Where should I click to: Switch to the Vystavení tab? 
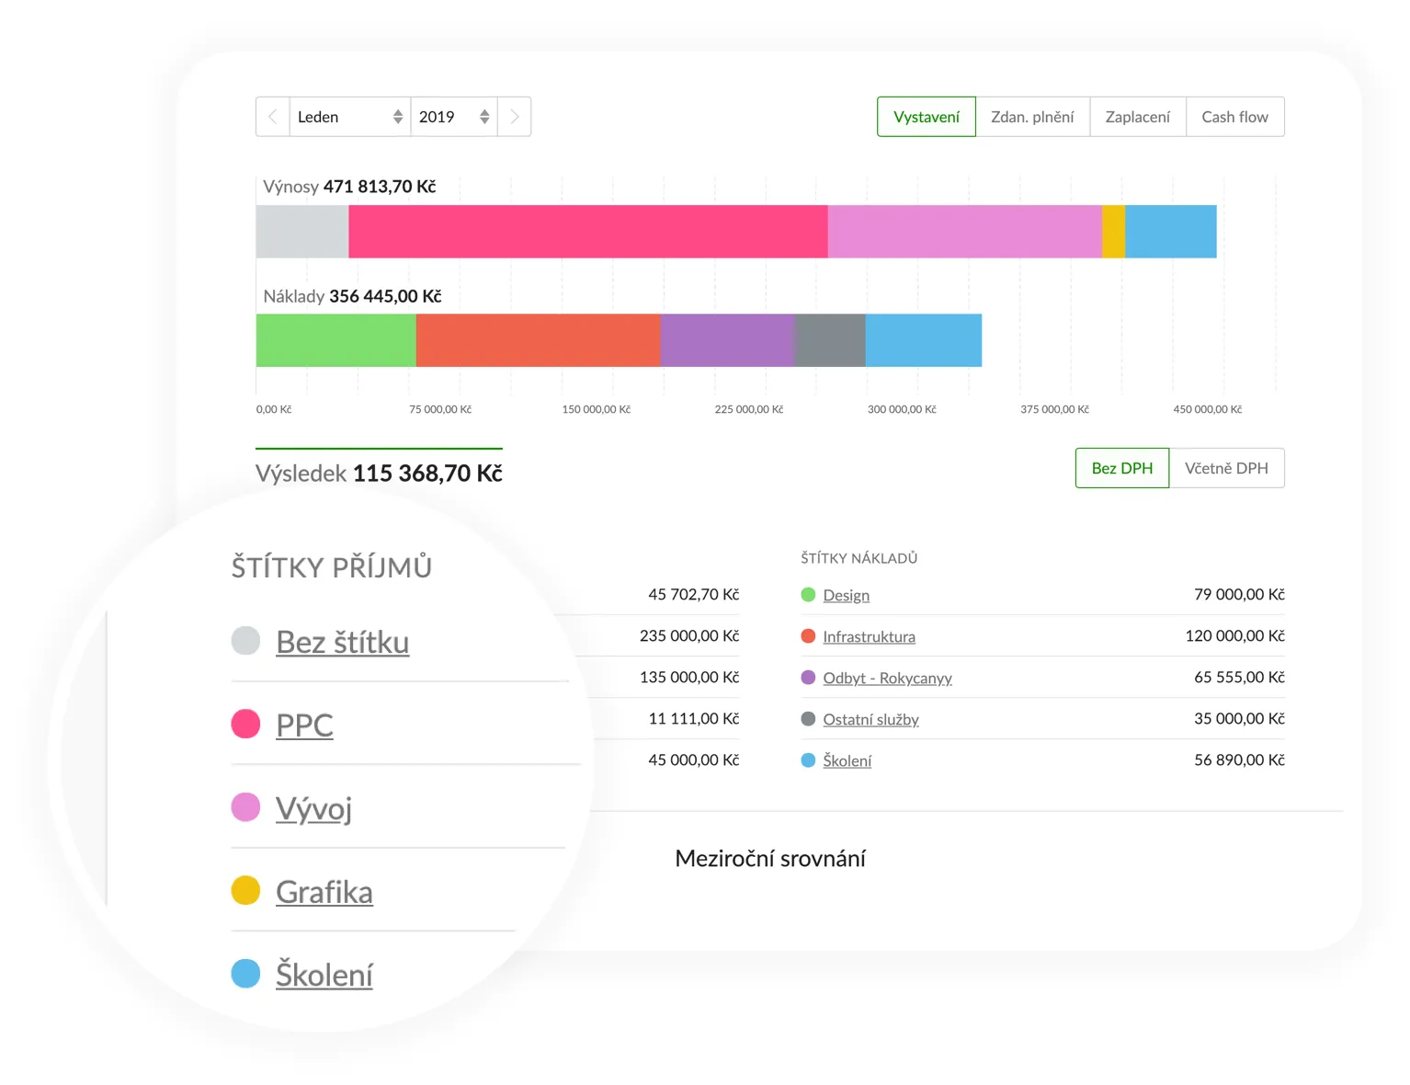926,117
